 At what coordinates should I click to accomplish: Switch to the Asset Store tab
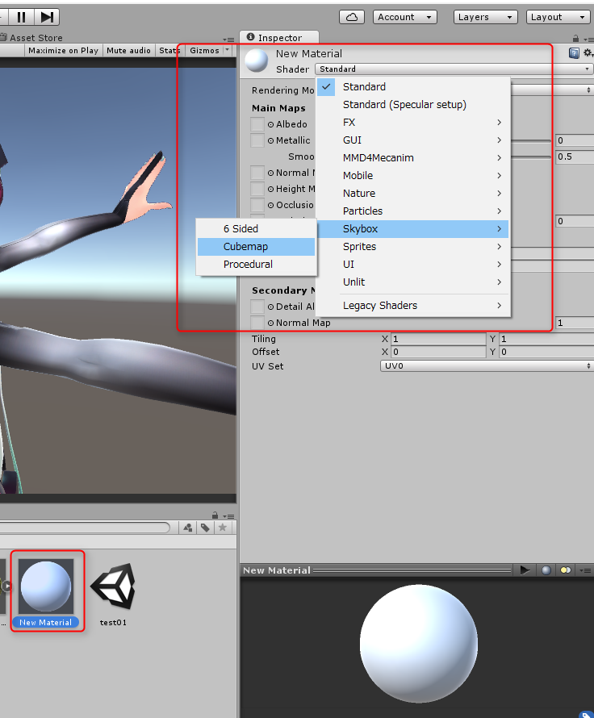31,38
